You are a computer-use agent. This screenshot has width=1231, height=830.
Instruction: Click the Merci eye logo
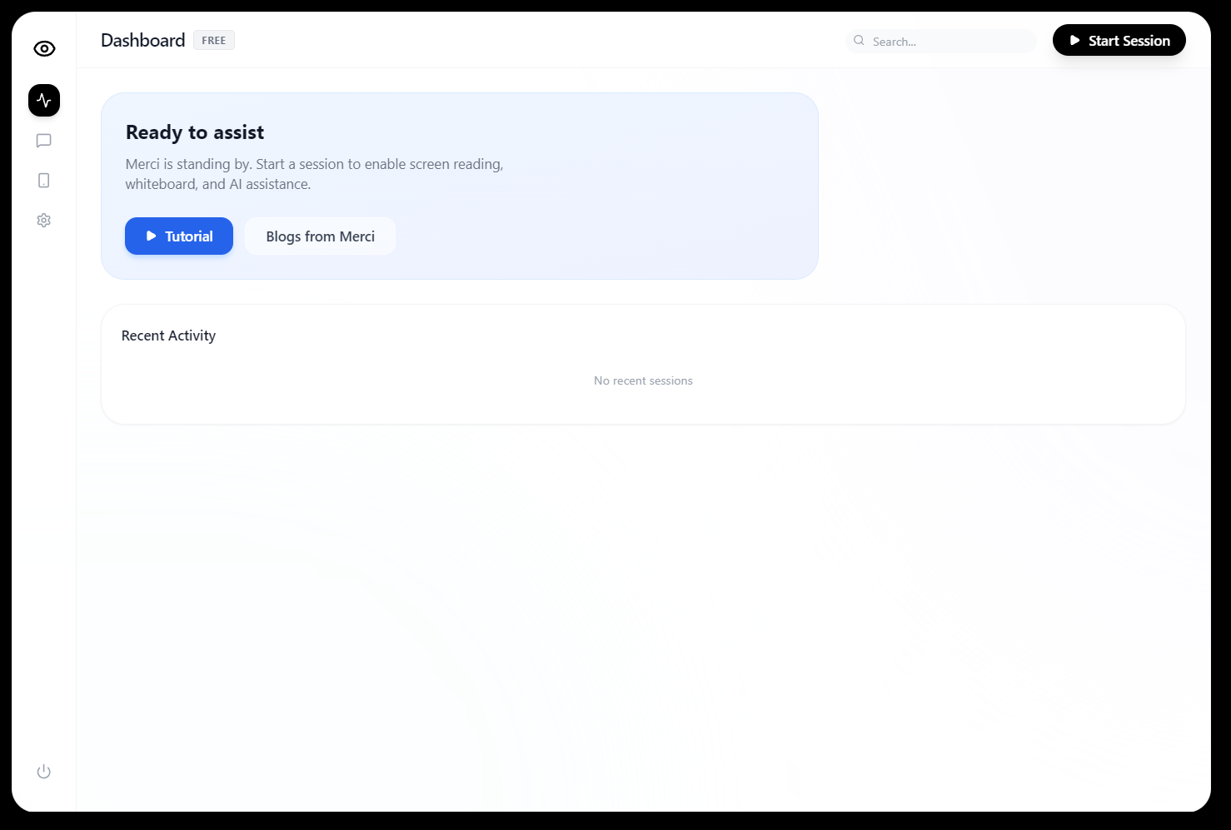pyautogui.click(x=44, y=49)
